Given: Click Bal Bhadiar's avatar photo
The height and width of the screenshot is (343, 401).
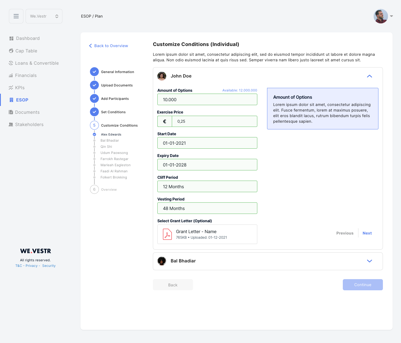Looking at the screenshot, I should click(162, 261).
